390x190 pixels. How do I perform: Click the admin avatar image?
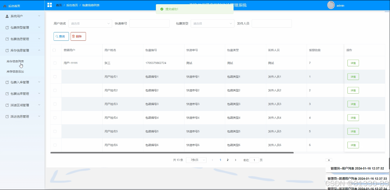(331, 5)
